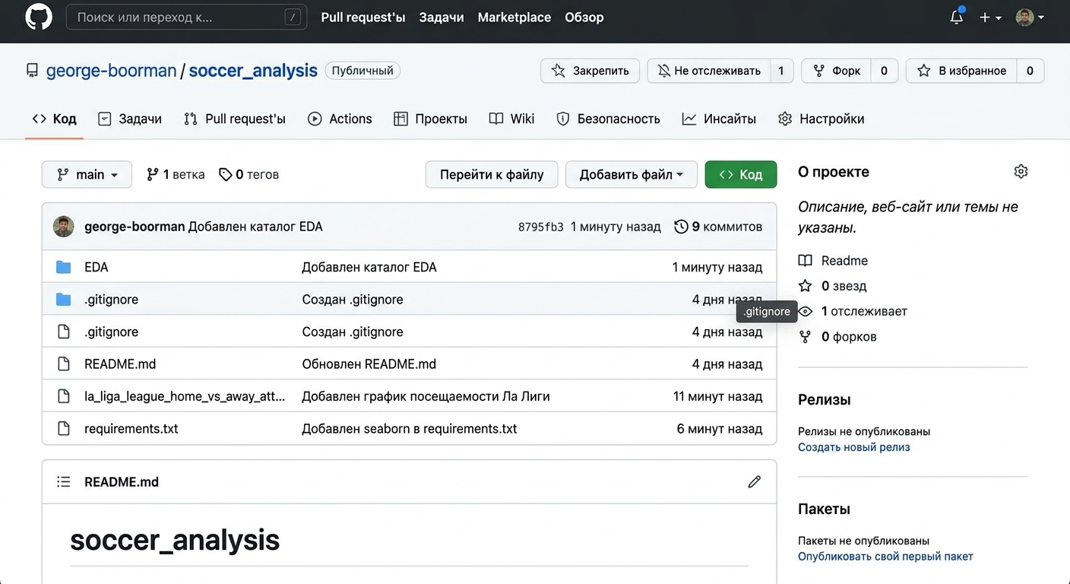Go to Marketplace in top navigation
The width and height of the screenshot is (1070, 584).
(x=514, y=17)
